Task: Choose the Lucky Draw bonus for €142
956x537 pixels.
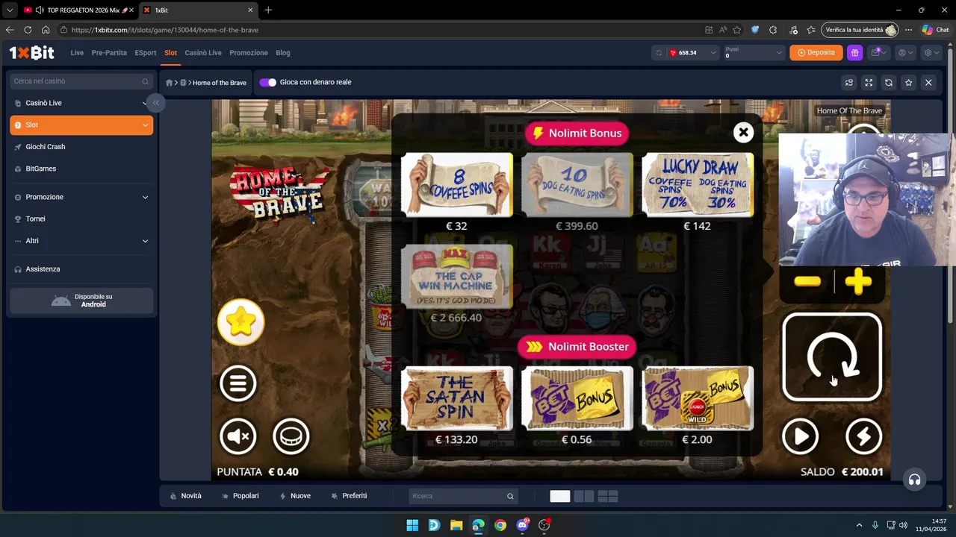Action: tap(698, 185)
